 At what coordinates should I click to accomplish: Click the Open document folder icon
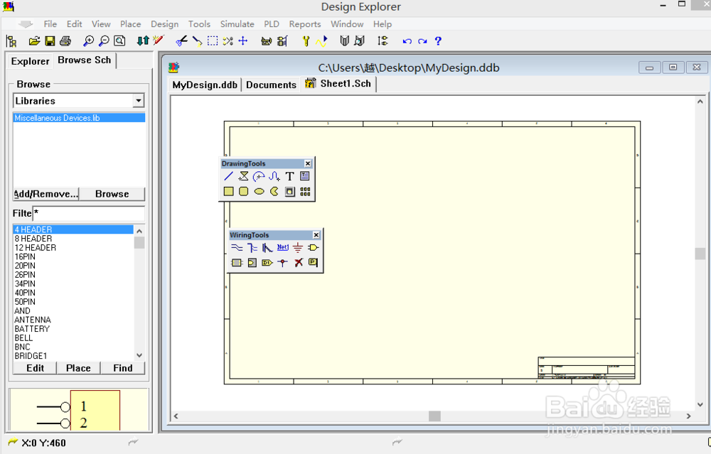[34, 41]
